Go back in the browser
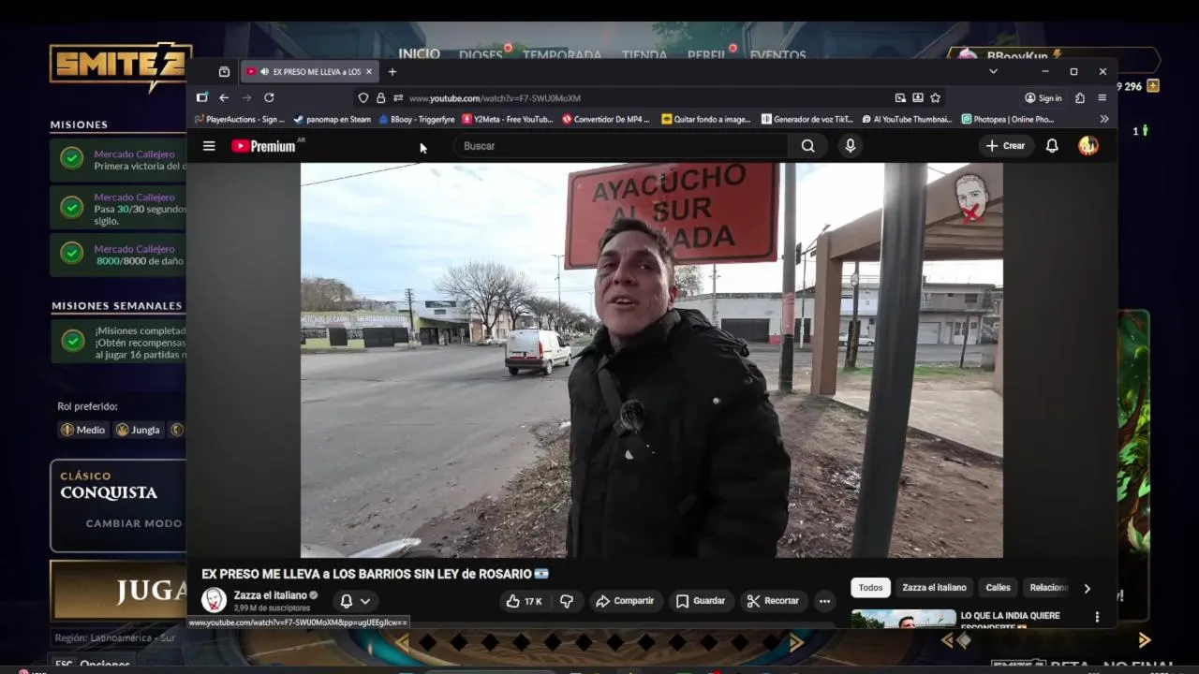Viewport: 1199px width, 674px height. click(224, 97)
